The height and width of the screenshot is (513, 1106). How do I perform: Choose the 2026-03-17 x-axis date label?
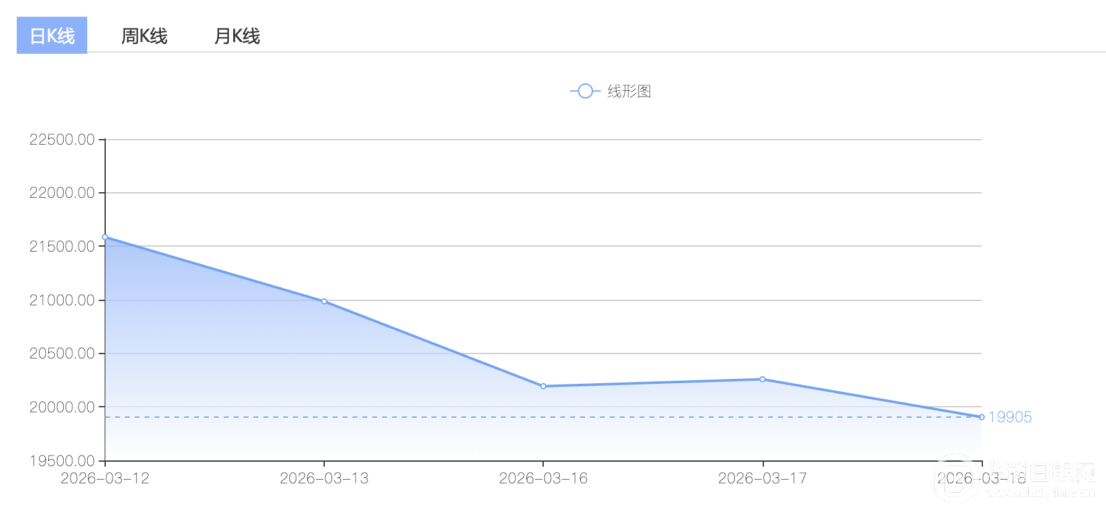click(762, 478)
